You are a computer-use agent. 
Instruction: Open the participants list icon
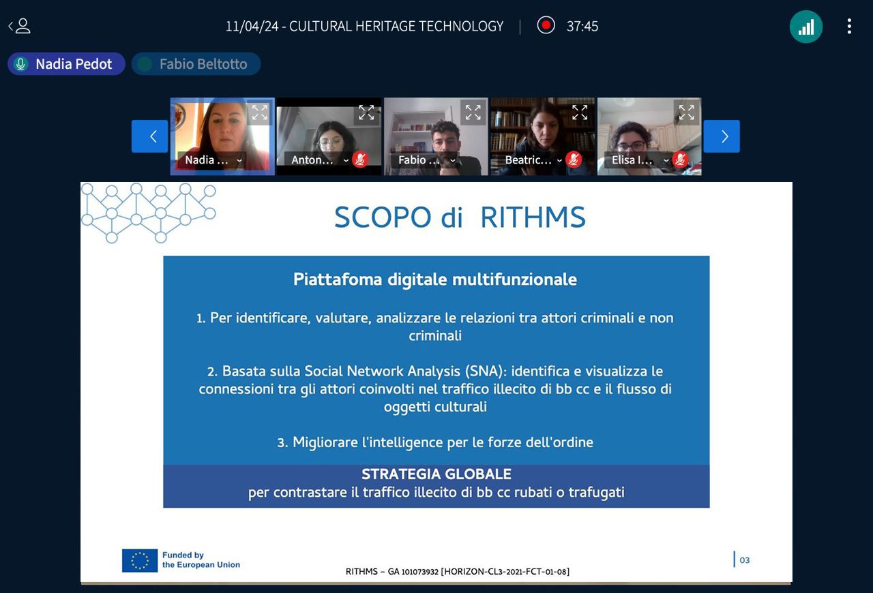(20, 27)
